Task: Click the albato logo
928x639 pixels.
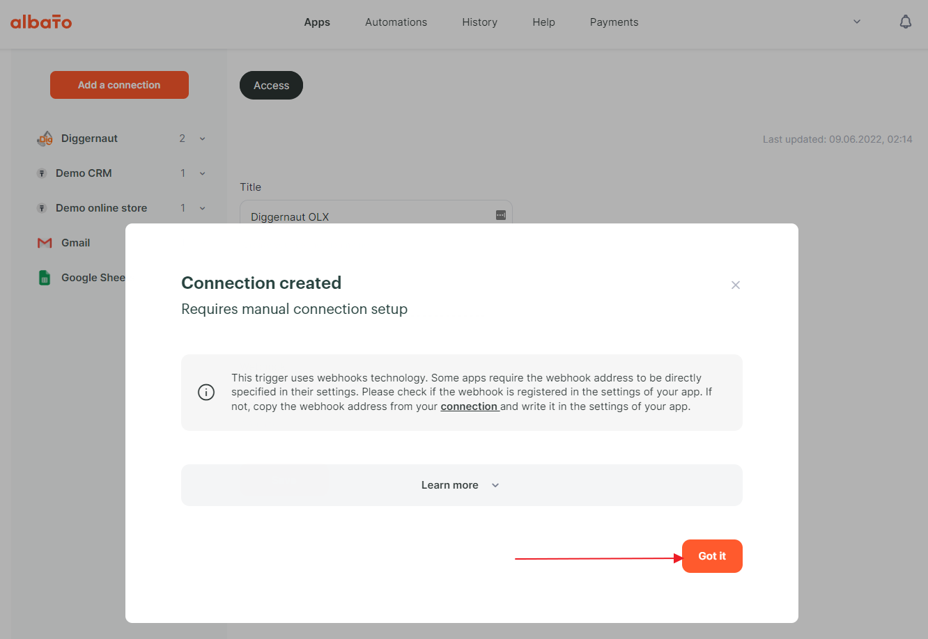Action: click(x=41, y=22)
